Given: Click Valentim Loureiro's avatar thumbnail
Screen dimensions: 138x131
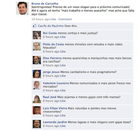Looking at the screenshot, I should point(37,85).
